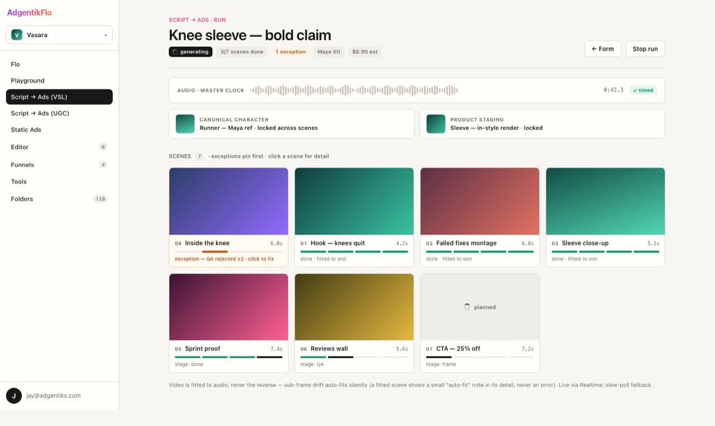The width and height of the screenshot is (715, 426).
Task: Open the Vasara workspace dropdown
Action: point(59,35)
